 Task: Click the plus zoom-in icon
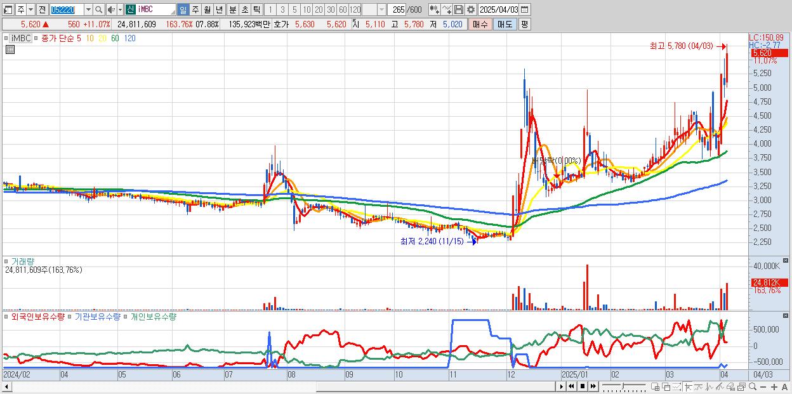point(774,386)
